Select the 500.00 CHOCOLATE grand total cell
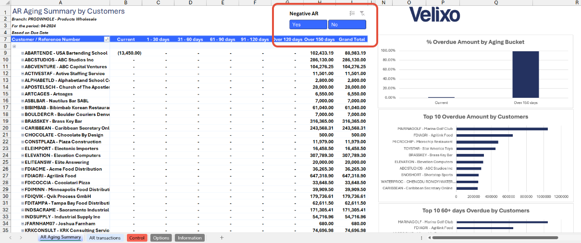 [x=352, y=135]
